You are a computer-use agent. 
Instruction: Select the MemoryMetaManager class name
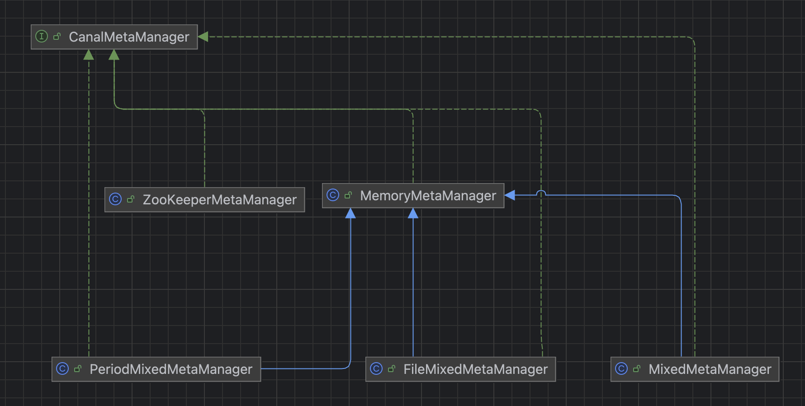[x=428, y=196]
